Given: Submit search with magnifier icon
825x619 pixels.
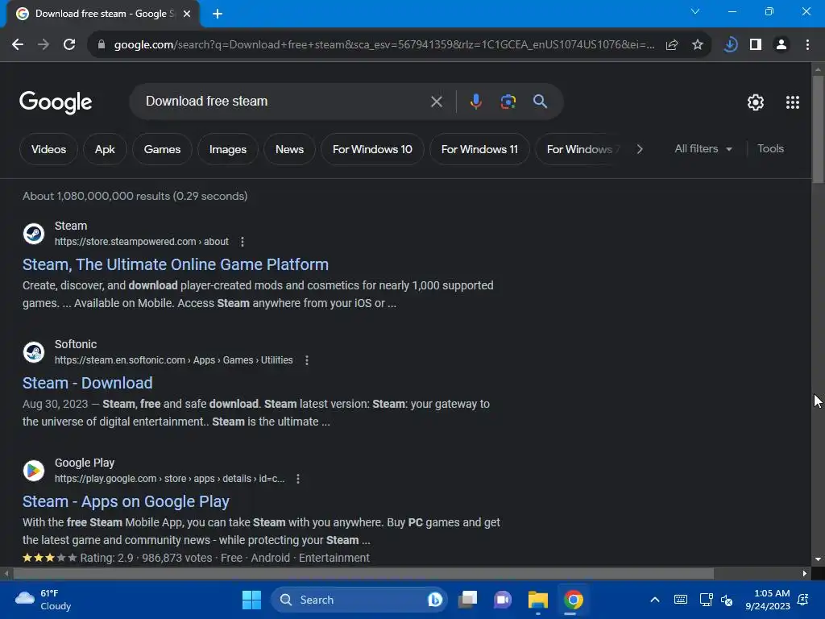Looking at the screenshot, I should pos(541,102).
